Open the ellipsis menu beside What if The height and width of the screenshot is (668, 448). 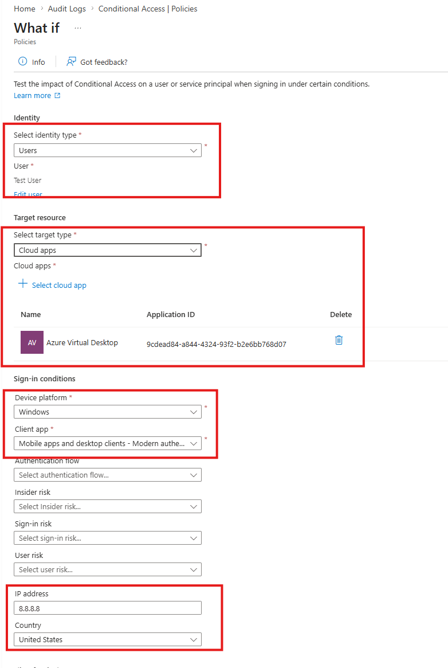click(x=77, y=28)
